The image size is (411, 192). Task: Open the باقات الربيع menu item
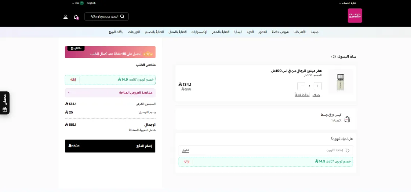tap(116, 32)
